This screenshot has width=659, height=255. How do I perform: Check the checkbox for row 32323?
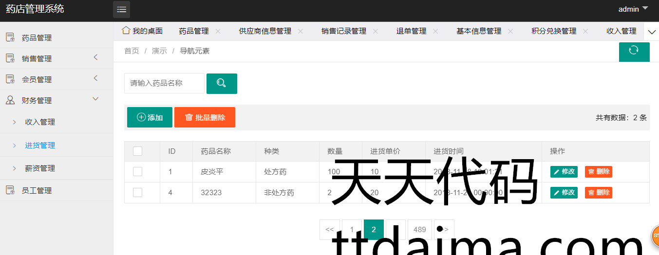(137, 192)
